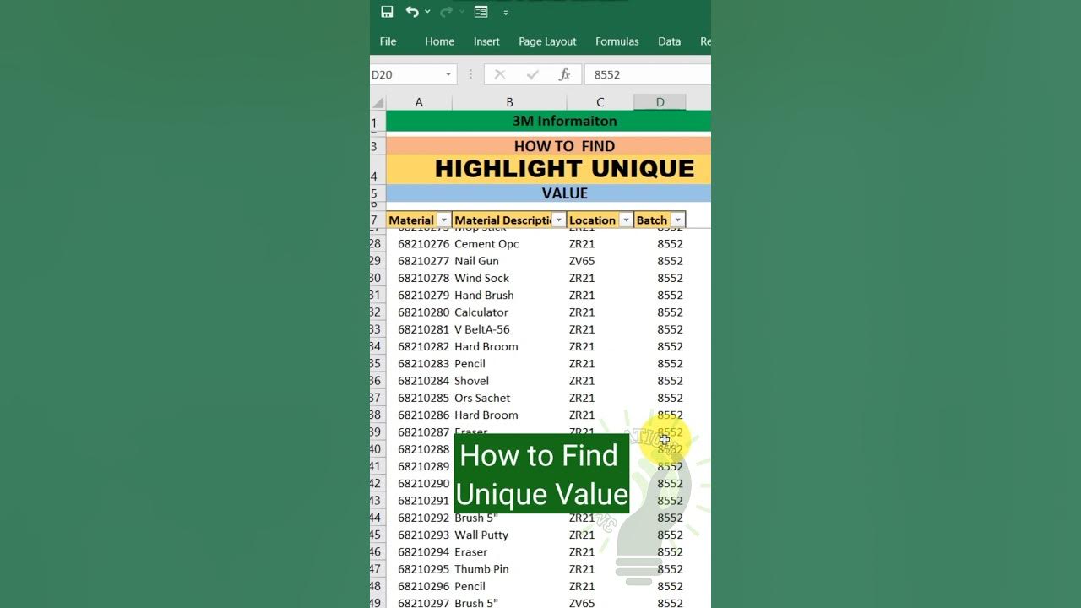Switch to the Insert ribbon tab
This screenshot has width=1081, height=608.
pos(486,41)
